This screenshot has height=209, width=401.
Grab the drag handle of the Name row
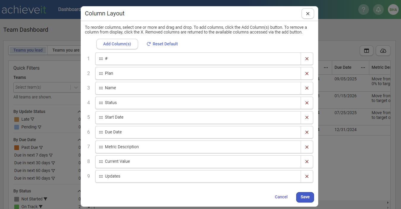coord(101,88)
